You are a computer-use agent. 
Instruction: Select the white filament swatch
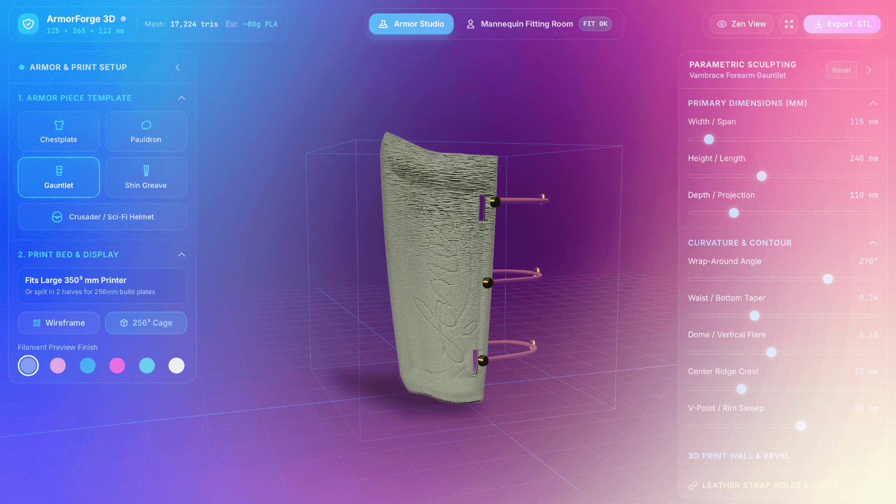tap(176, 365)
